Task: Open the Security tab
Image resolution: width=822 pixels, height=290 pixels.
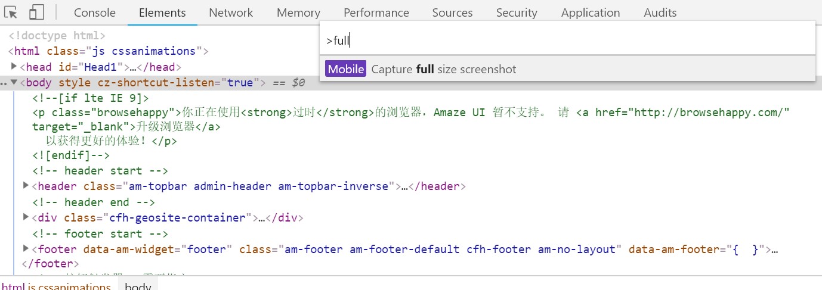Action: 517,13
